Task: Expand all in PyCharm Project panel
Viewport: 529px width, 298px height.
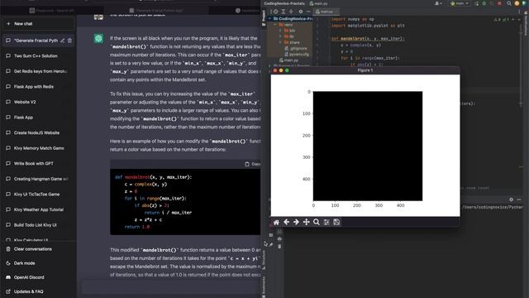Action: (284, 12)
